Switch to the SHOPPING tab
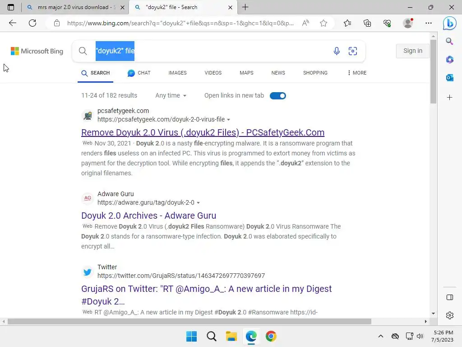 tap(315, 73)
